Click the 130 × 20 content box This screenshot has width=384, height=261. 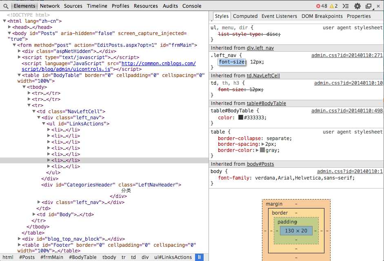coord(296,231)
